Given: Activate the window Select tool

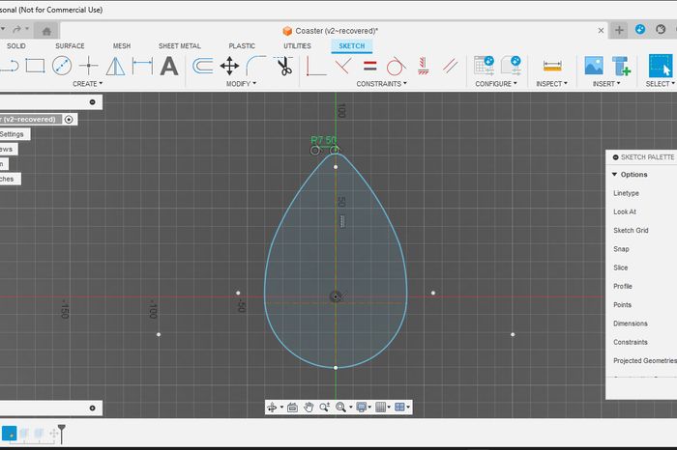Looking at the screenshot, I should (661, 66).
